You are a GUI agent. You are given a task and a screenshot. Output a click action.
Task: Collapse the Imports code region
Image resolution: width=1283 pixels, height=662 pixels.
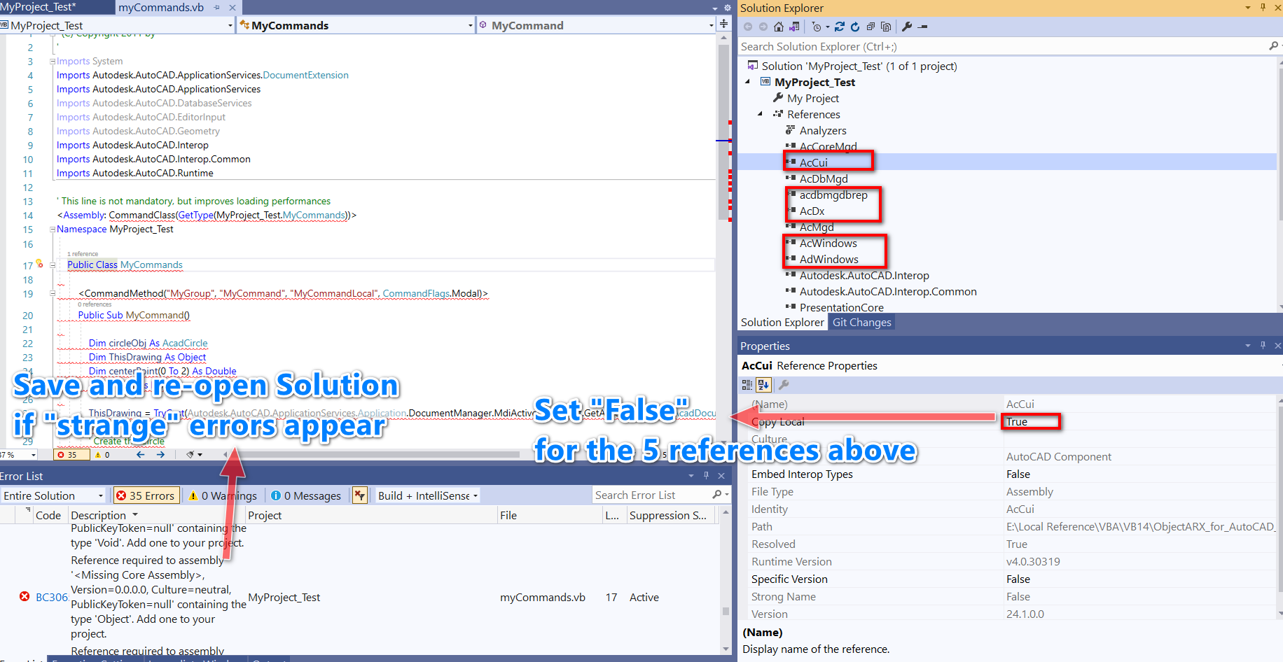pos(53,61)
